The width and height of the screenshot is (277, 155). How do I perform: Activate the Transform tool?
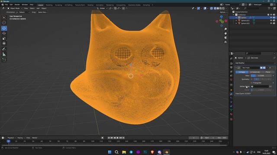(4, 43)
